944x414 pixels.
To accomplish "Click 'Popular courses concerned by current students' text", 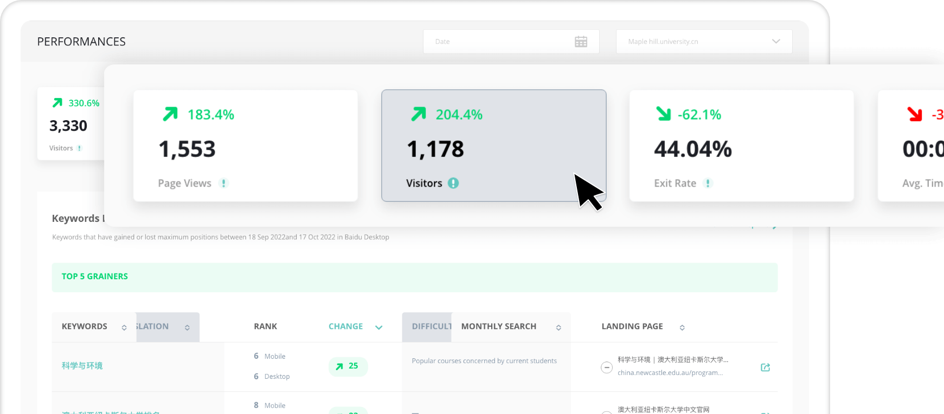I will (x=484, y=361).
